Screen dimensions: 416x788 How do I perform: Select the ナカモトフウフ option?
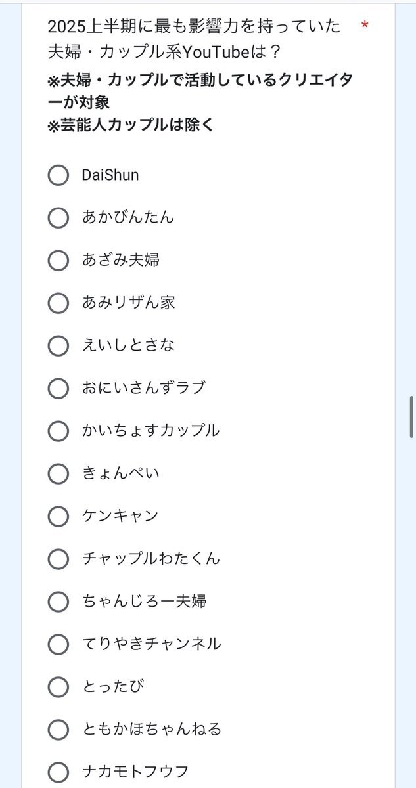(x=58, y=772)
